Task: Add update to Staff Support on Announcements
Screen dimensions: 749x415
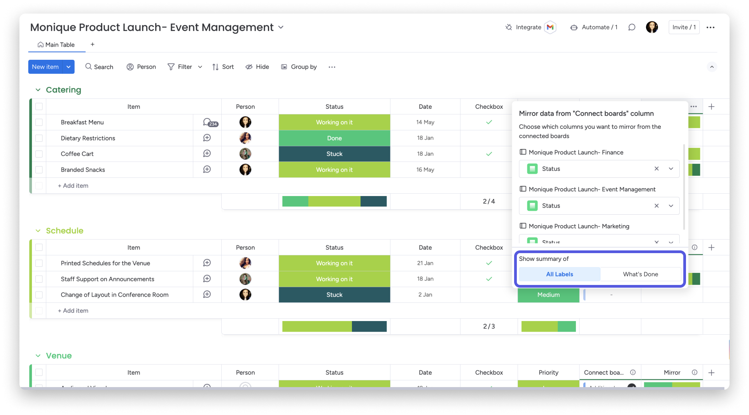Action: point(207,279)
